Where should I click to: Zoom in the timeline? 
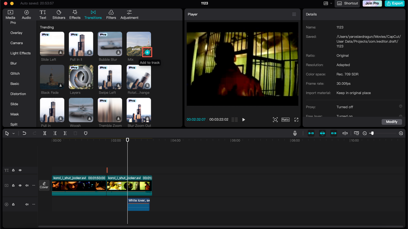pos(401,133)
